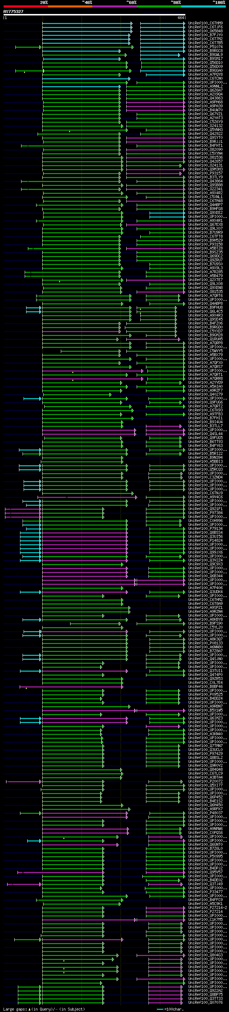Image resolution: width=229 pixels, height=1012 pixels.
Task: Select hit label UniRef100_Q5RCQ3
Action: [x=205, y=469]
